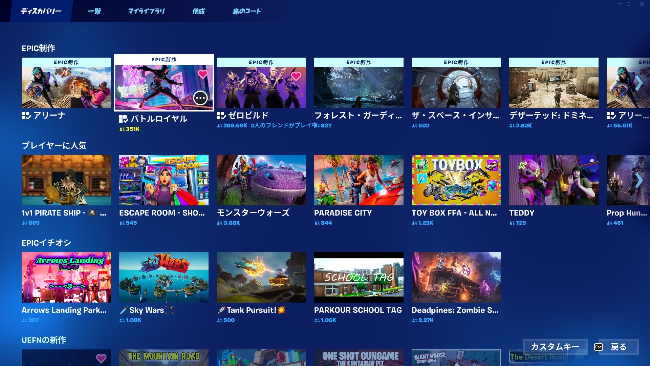The height and width of the screenshot is (366, 650).
Task: Open the ESCAPE ROOM island tile
Action: pyautogui.click(x=164, y=180)
